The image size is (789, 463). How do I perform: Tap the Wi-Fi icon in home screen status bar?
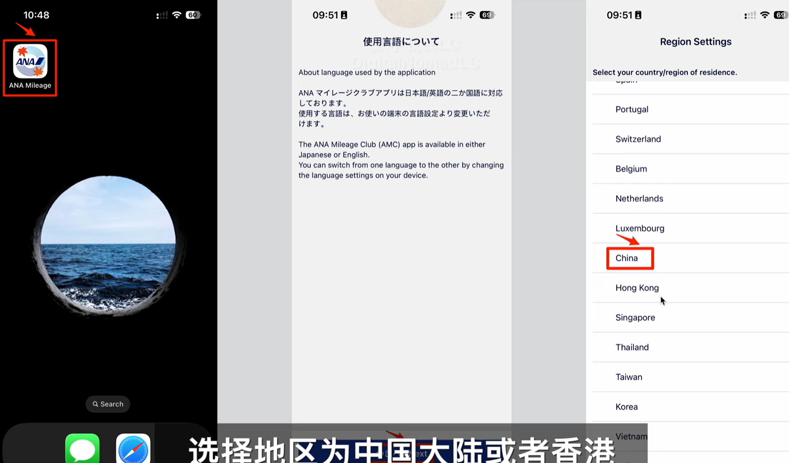tap(177, 15)
